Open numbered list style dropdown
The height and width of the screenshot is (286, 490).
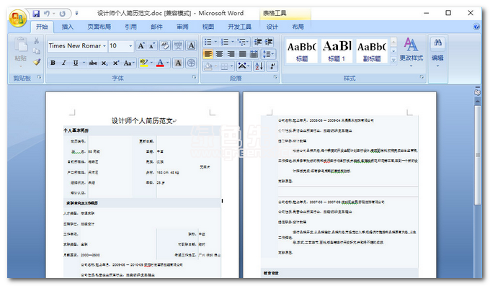click(x=233, y=42)
